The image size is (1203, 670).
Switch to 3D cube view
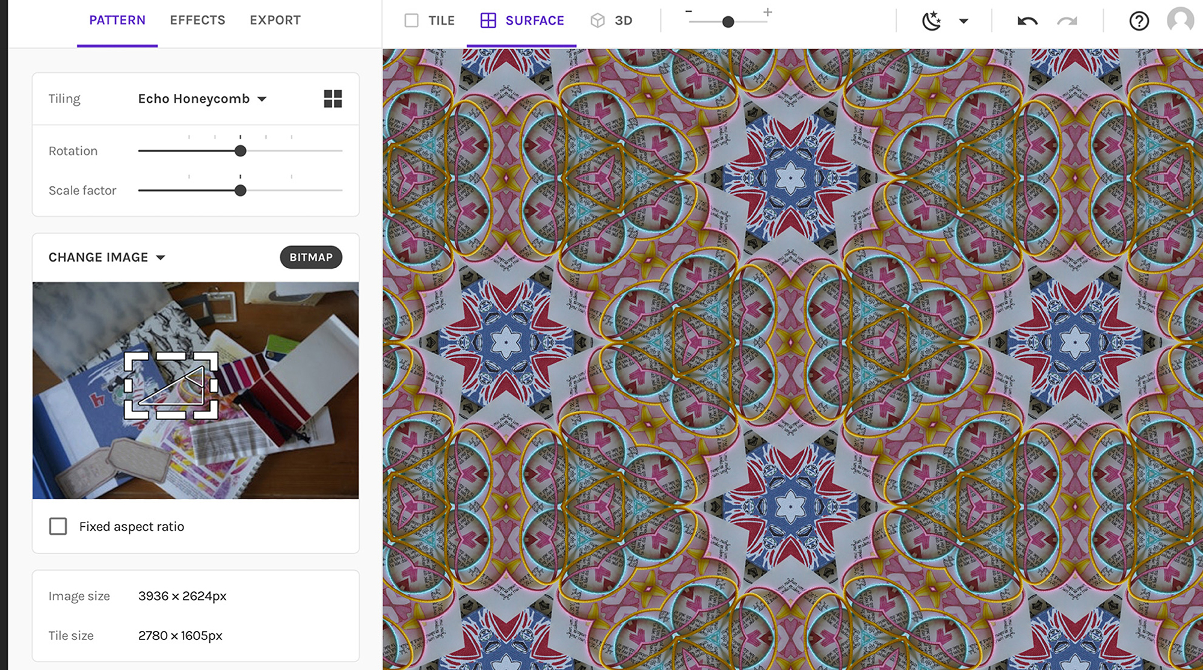(x=611, y=20)
